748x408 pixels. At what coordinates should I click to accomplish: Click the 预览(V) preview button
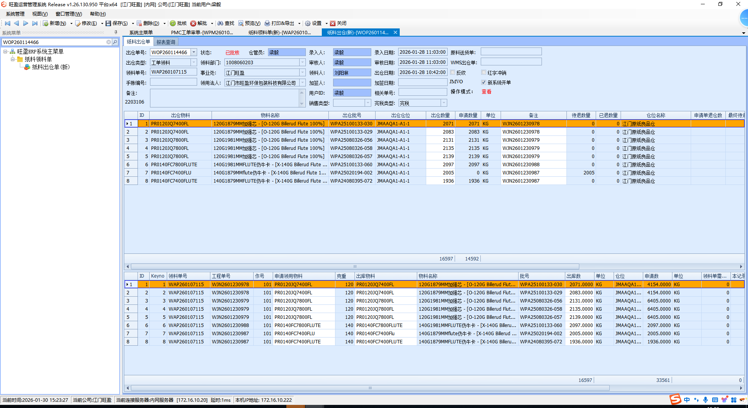pos(249,23)
